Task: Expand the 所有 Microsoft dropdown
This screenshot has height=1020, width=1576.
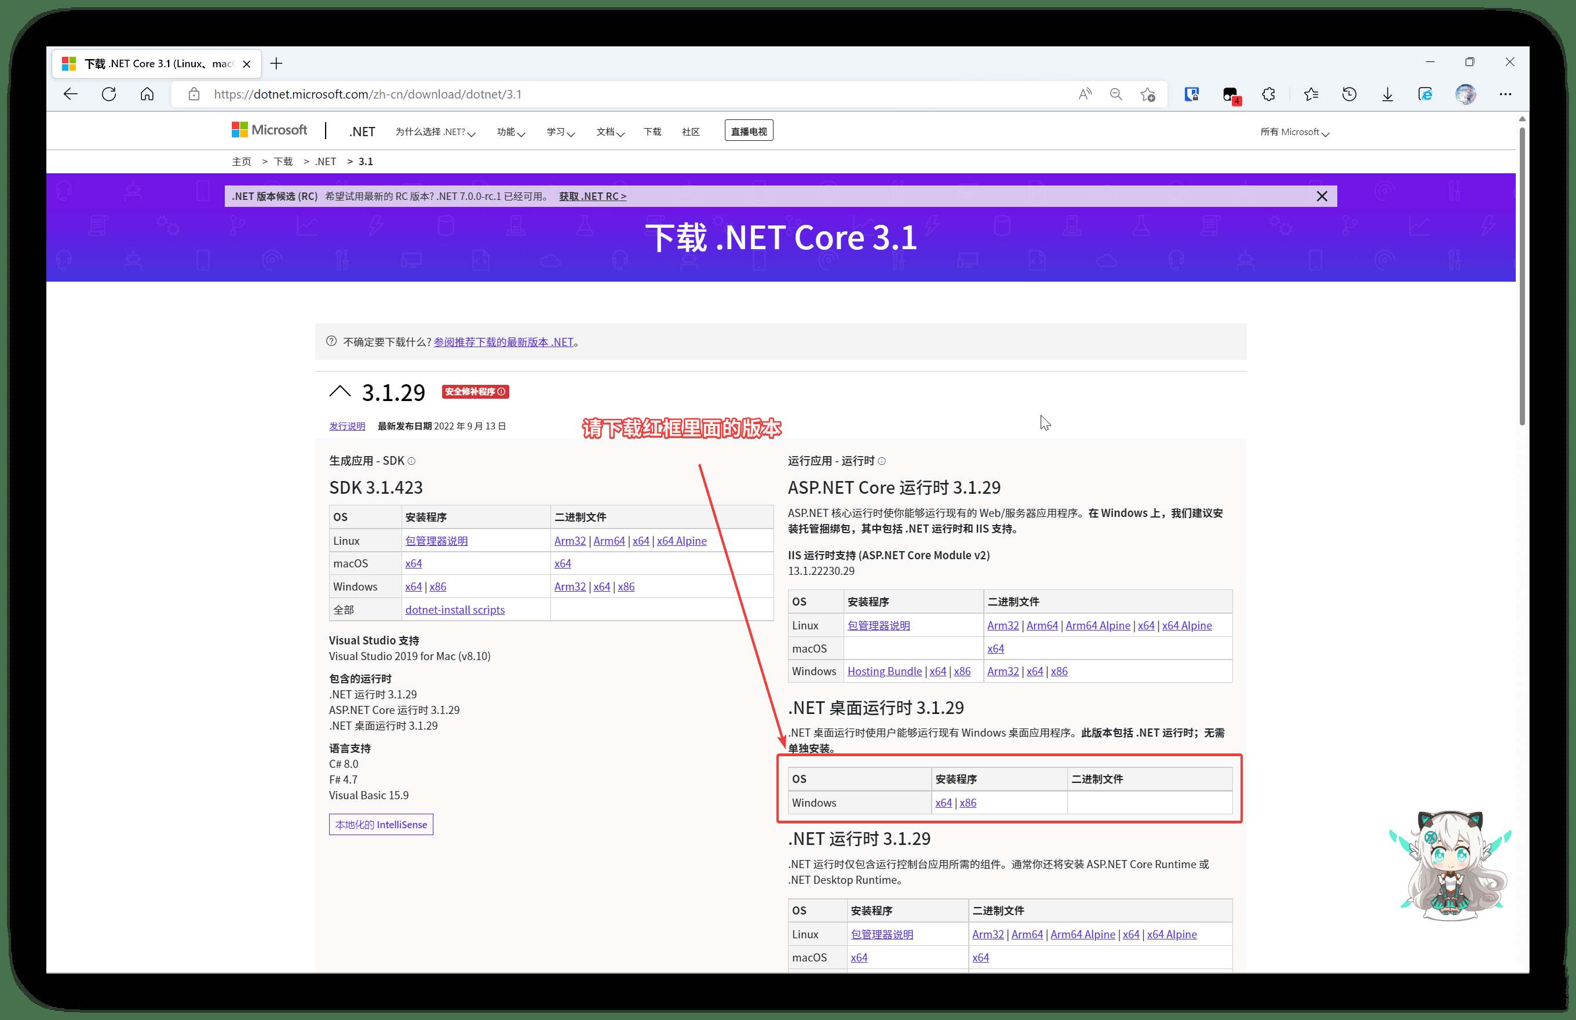Action: [1294, 132]
